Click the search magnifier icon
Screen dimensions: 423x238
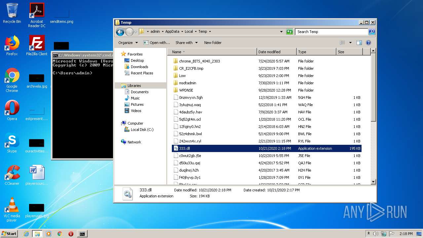click(x=372, y=32)
